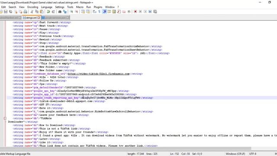Click the google_app_id string line

click(x=74, y=94)
